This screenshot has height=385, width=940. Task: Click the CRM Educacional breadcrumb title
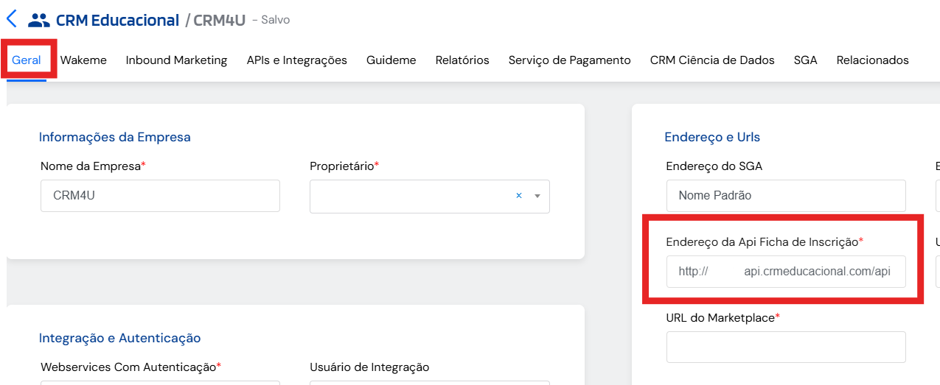tap(117, 20)
